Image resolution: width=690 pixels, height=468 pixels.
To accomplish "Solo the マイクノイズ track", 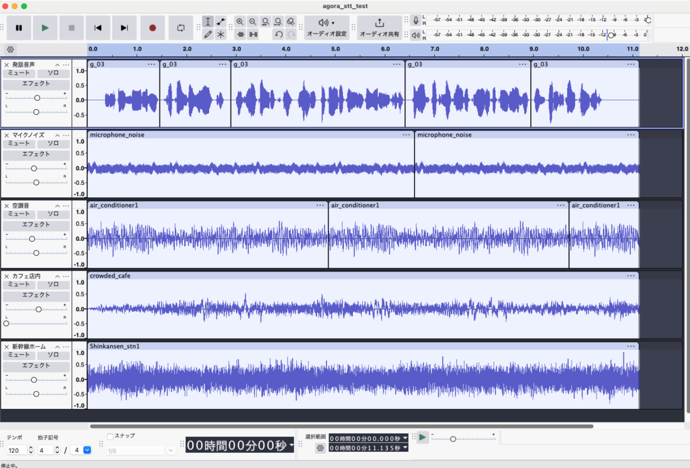I will click(53, 143).
